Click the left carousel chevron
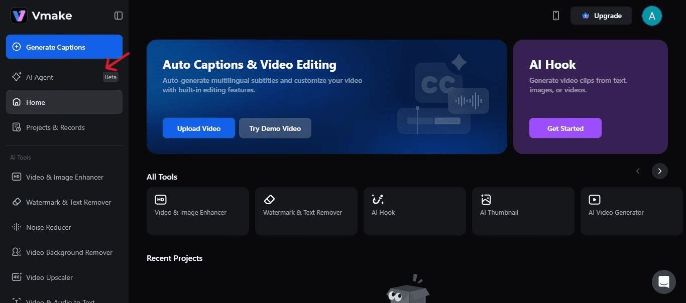This screenshot has width=686, height=303. tap(638, 171)
